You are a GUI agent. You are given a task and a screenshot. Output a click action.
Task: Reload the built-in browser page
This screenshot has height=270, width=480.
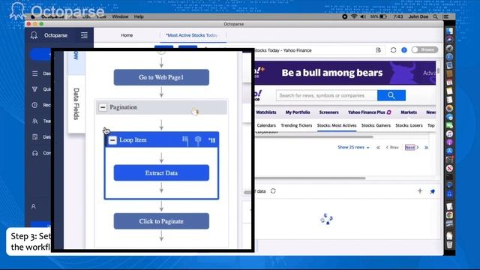393,50
